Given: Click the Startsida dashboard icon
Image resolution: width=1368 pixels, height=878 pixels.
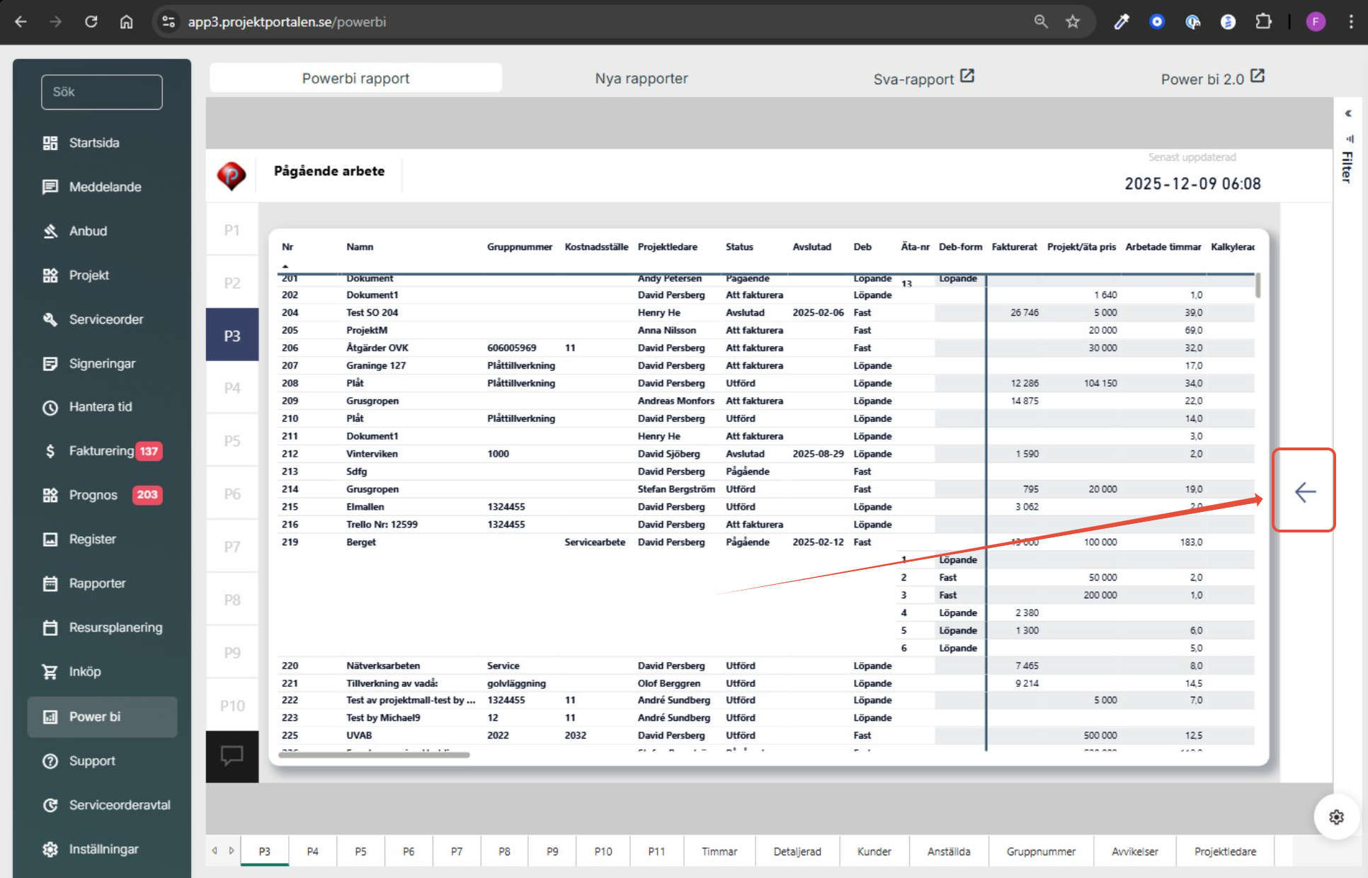Looking at the screenshot, I should coord(50,143).
